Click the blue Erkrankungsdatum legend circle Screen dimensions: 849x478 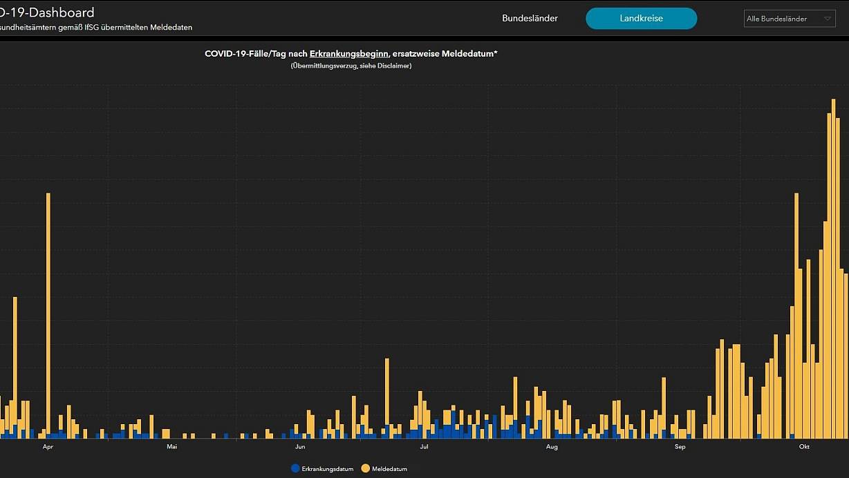click(x=296, y=468)
